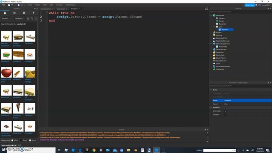This screenshot has width=272, height=153.
Task: Click the Properties filter field
Action: click(240, 86)
